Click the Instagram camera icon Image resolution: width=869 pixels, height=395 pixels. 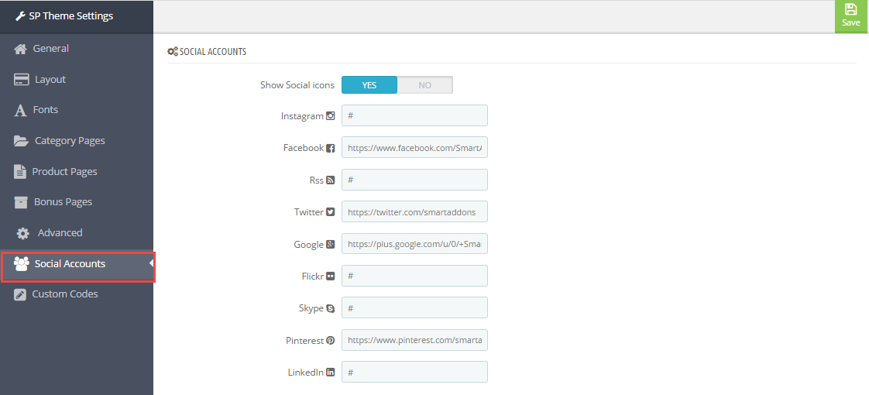point(330,116)
